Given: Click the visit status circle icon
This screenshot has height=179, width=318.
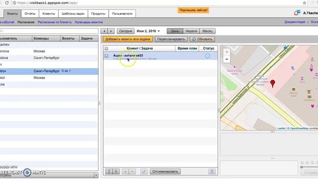Looking at the screenshot, I should coord(207,56).
